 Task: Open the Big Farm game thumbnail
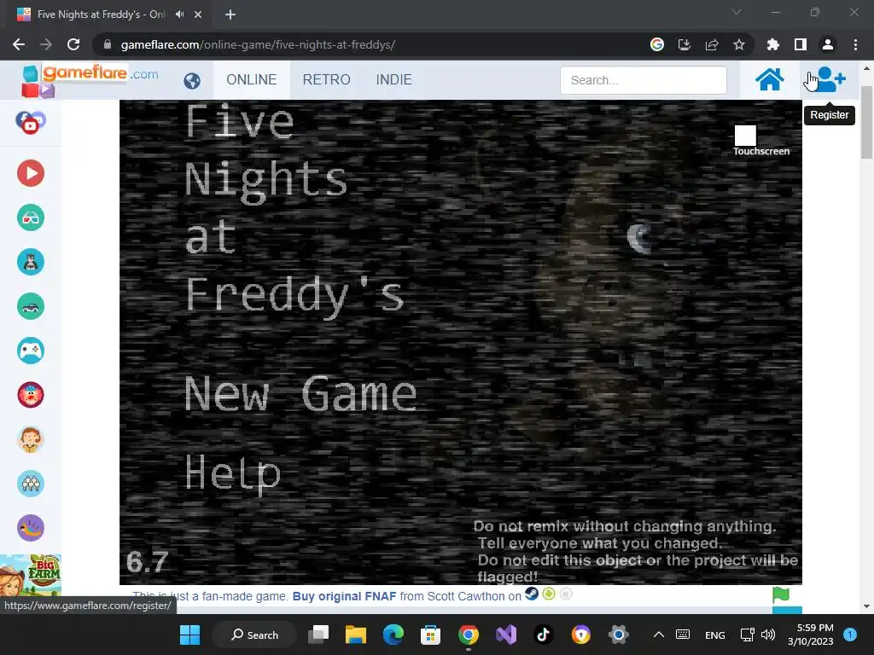[31, 576]
